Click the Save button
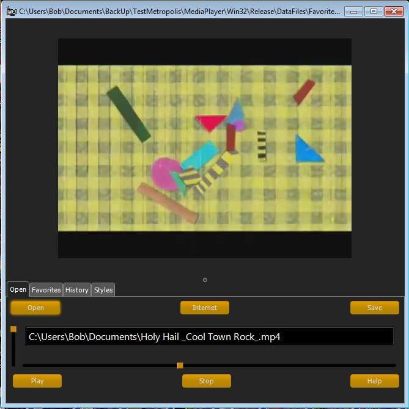The height and width of the screenshot is (409, 409). coord(375,308)
